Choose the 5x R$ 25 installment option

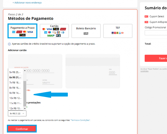tap(15, 72)
